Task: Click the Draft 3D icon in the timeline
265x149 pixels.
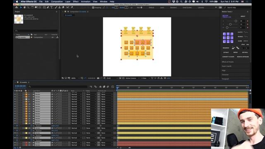Action: coord(96,87)
